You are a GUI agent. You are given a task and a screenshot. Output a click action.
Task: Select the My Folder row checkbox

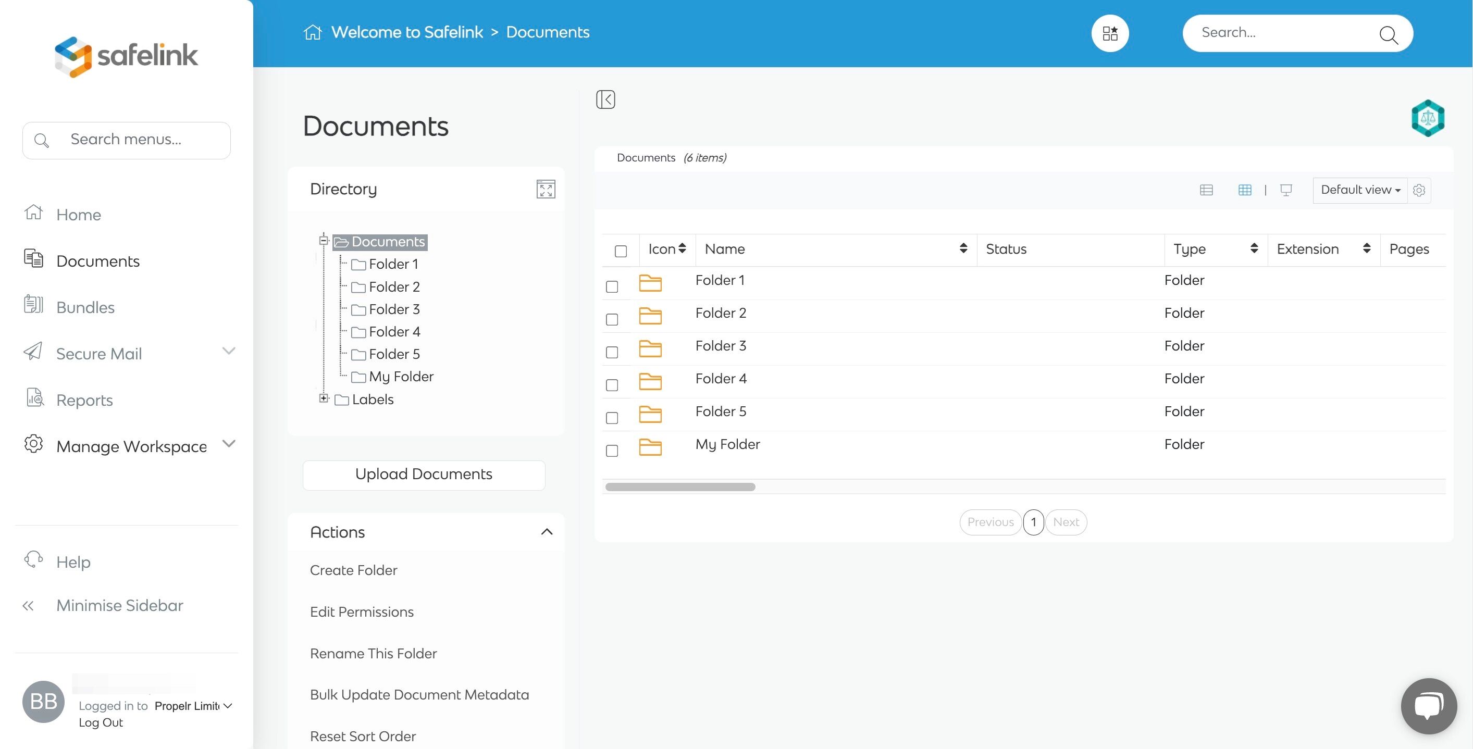[x=612, y=451]
